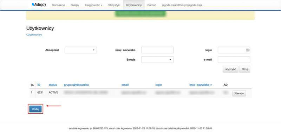Open the Pomoc menu item
The height and width of the screenshot is (134, 281).
click(152, 5)
